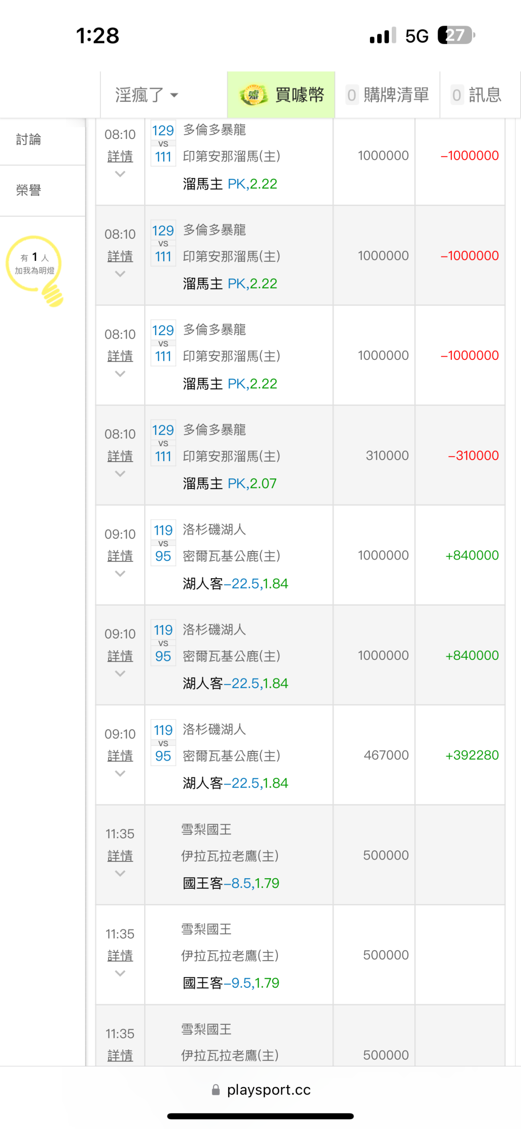Expand chevron under the 310000 bet row
521x1129 pixels.
(x=120, y=474)
